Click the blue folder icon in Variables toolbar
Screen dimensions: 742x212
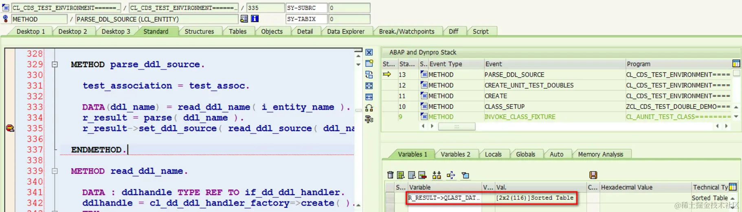click(465, 175)
